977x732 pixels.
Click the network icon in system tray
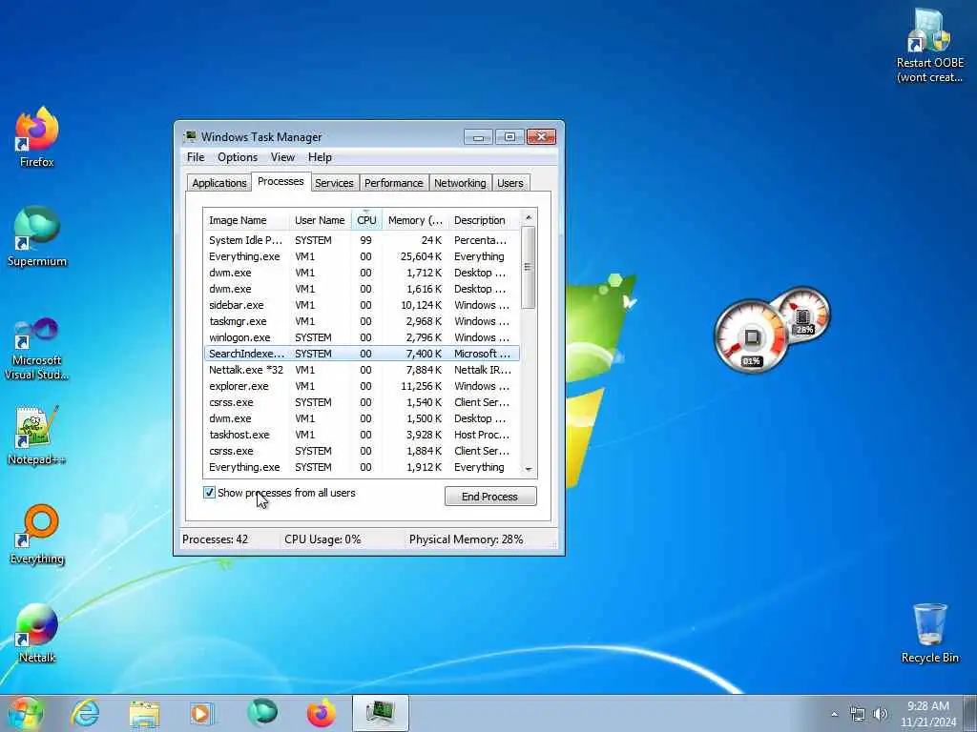click(858, 715)
